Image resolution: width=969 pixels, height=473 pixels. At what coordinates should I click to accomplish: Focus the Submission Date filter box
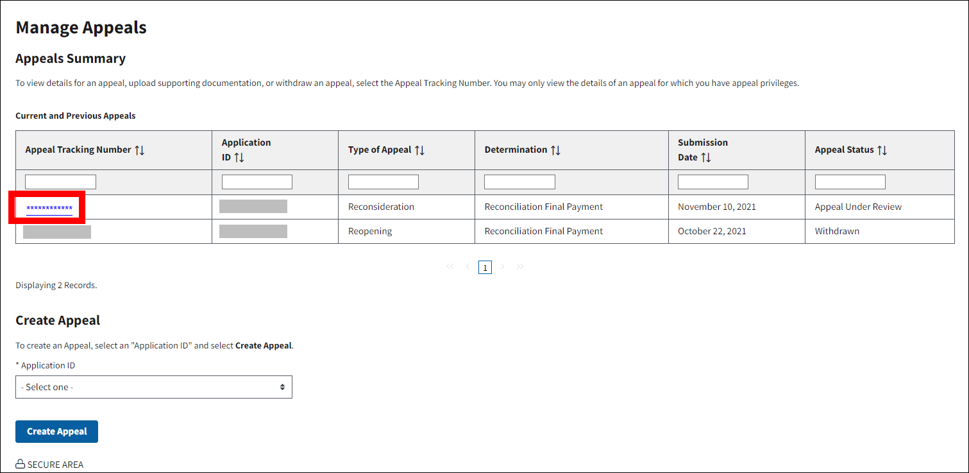712,182
